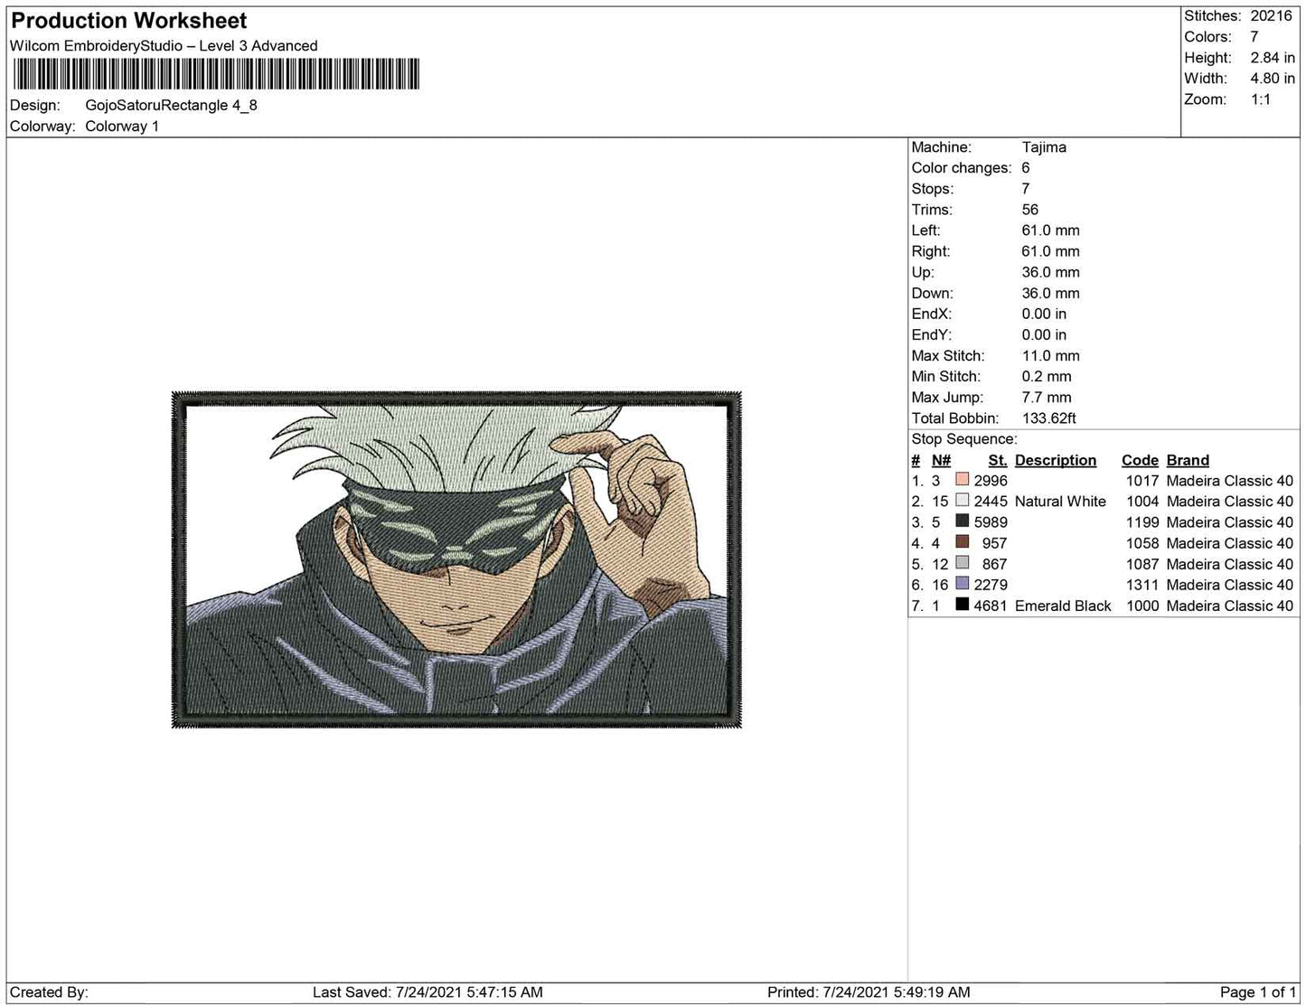This screenshot has width=1306, height=1005.
Task: Click the light gray swatch for stop 5
Action: (963, 563)
